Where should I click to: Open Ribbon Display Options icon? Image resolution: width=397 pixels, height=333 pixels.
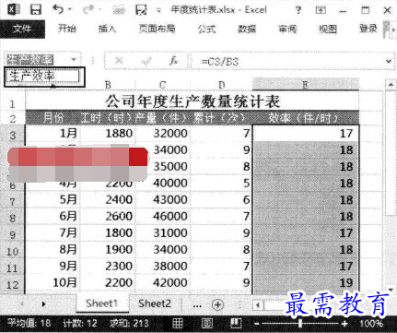[x=321, y=10]
